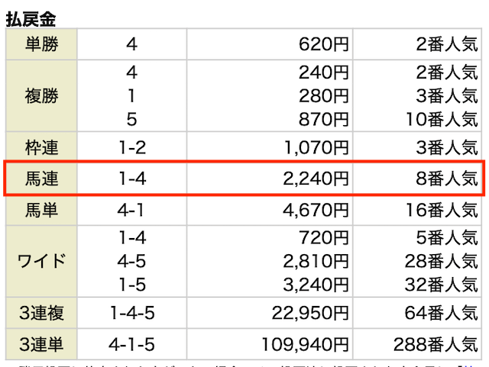
Task: Select the 1-4-5 combination cell
Action: [x=132, y=313]
